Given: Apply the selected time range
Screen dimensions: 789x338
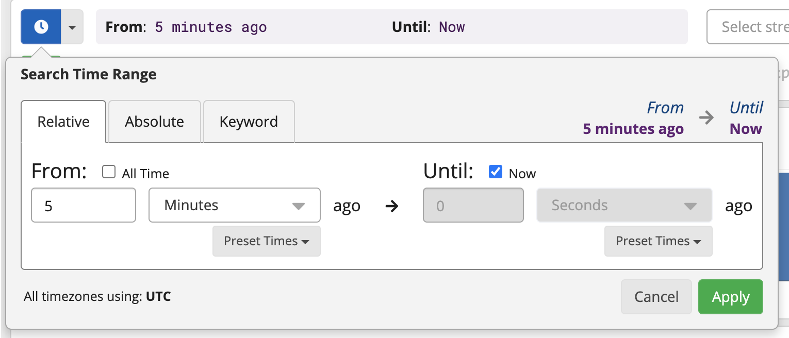Looking at the screenshot, I should (730, 297).
